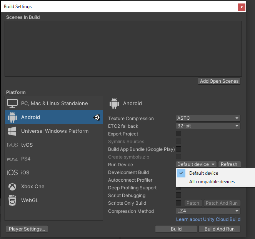Click the Add Open Scenes button

(x=219, y=81)
